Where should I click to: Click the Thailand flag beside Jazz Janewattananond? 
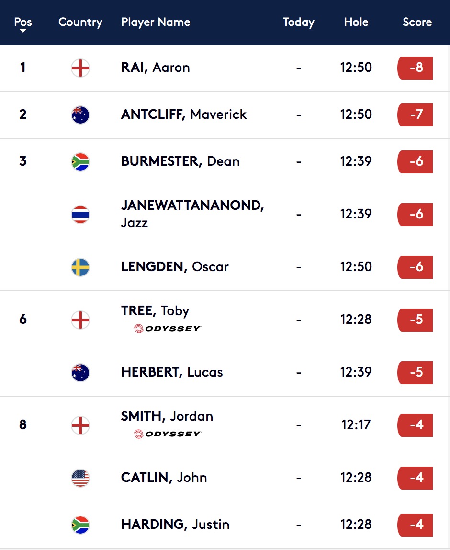pyautogui.click(x=80, y=214)
